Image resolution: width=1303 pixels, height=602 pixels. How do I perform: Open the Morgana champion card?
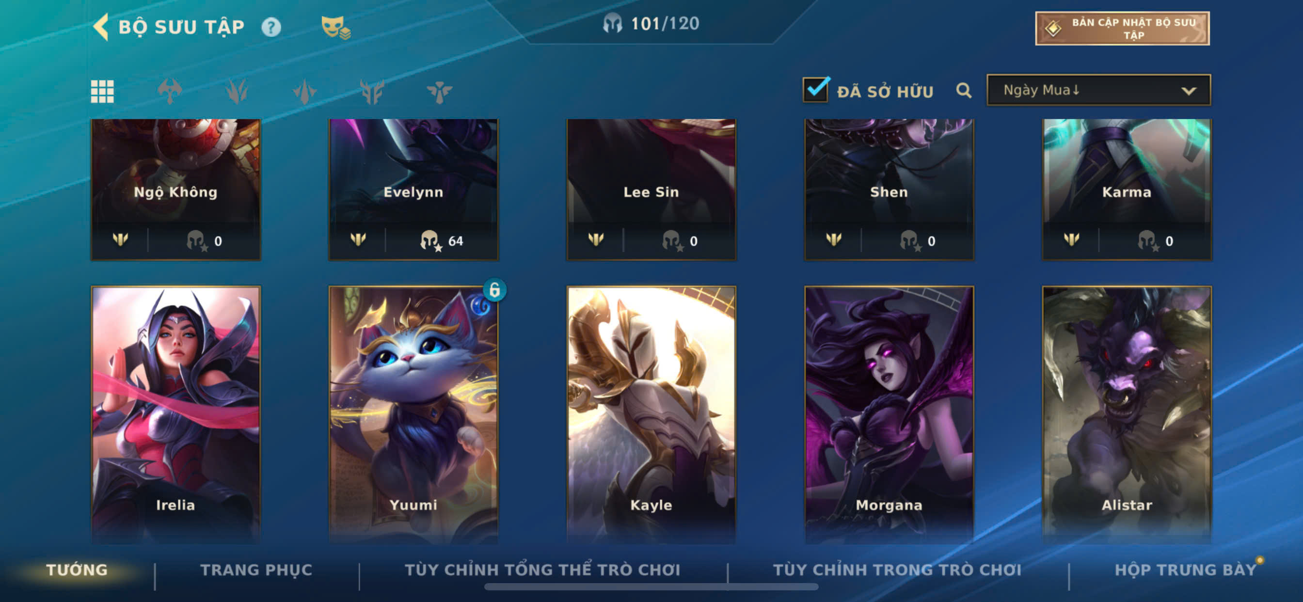point(889,415)
